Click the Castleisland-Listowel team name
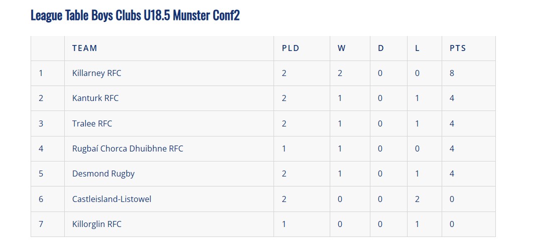This screenshot has height=248, width=535. pyautogui.click(x=111, y=199)
